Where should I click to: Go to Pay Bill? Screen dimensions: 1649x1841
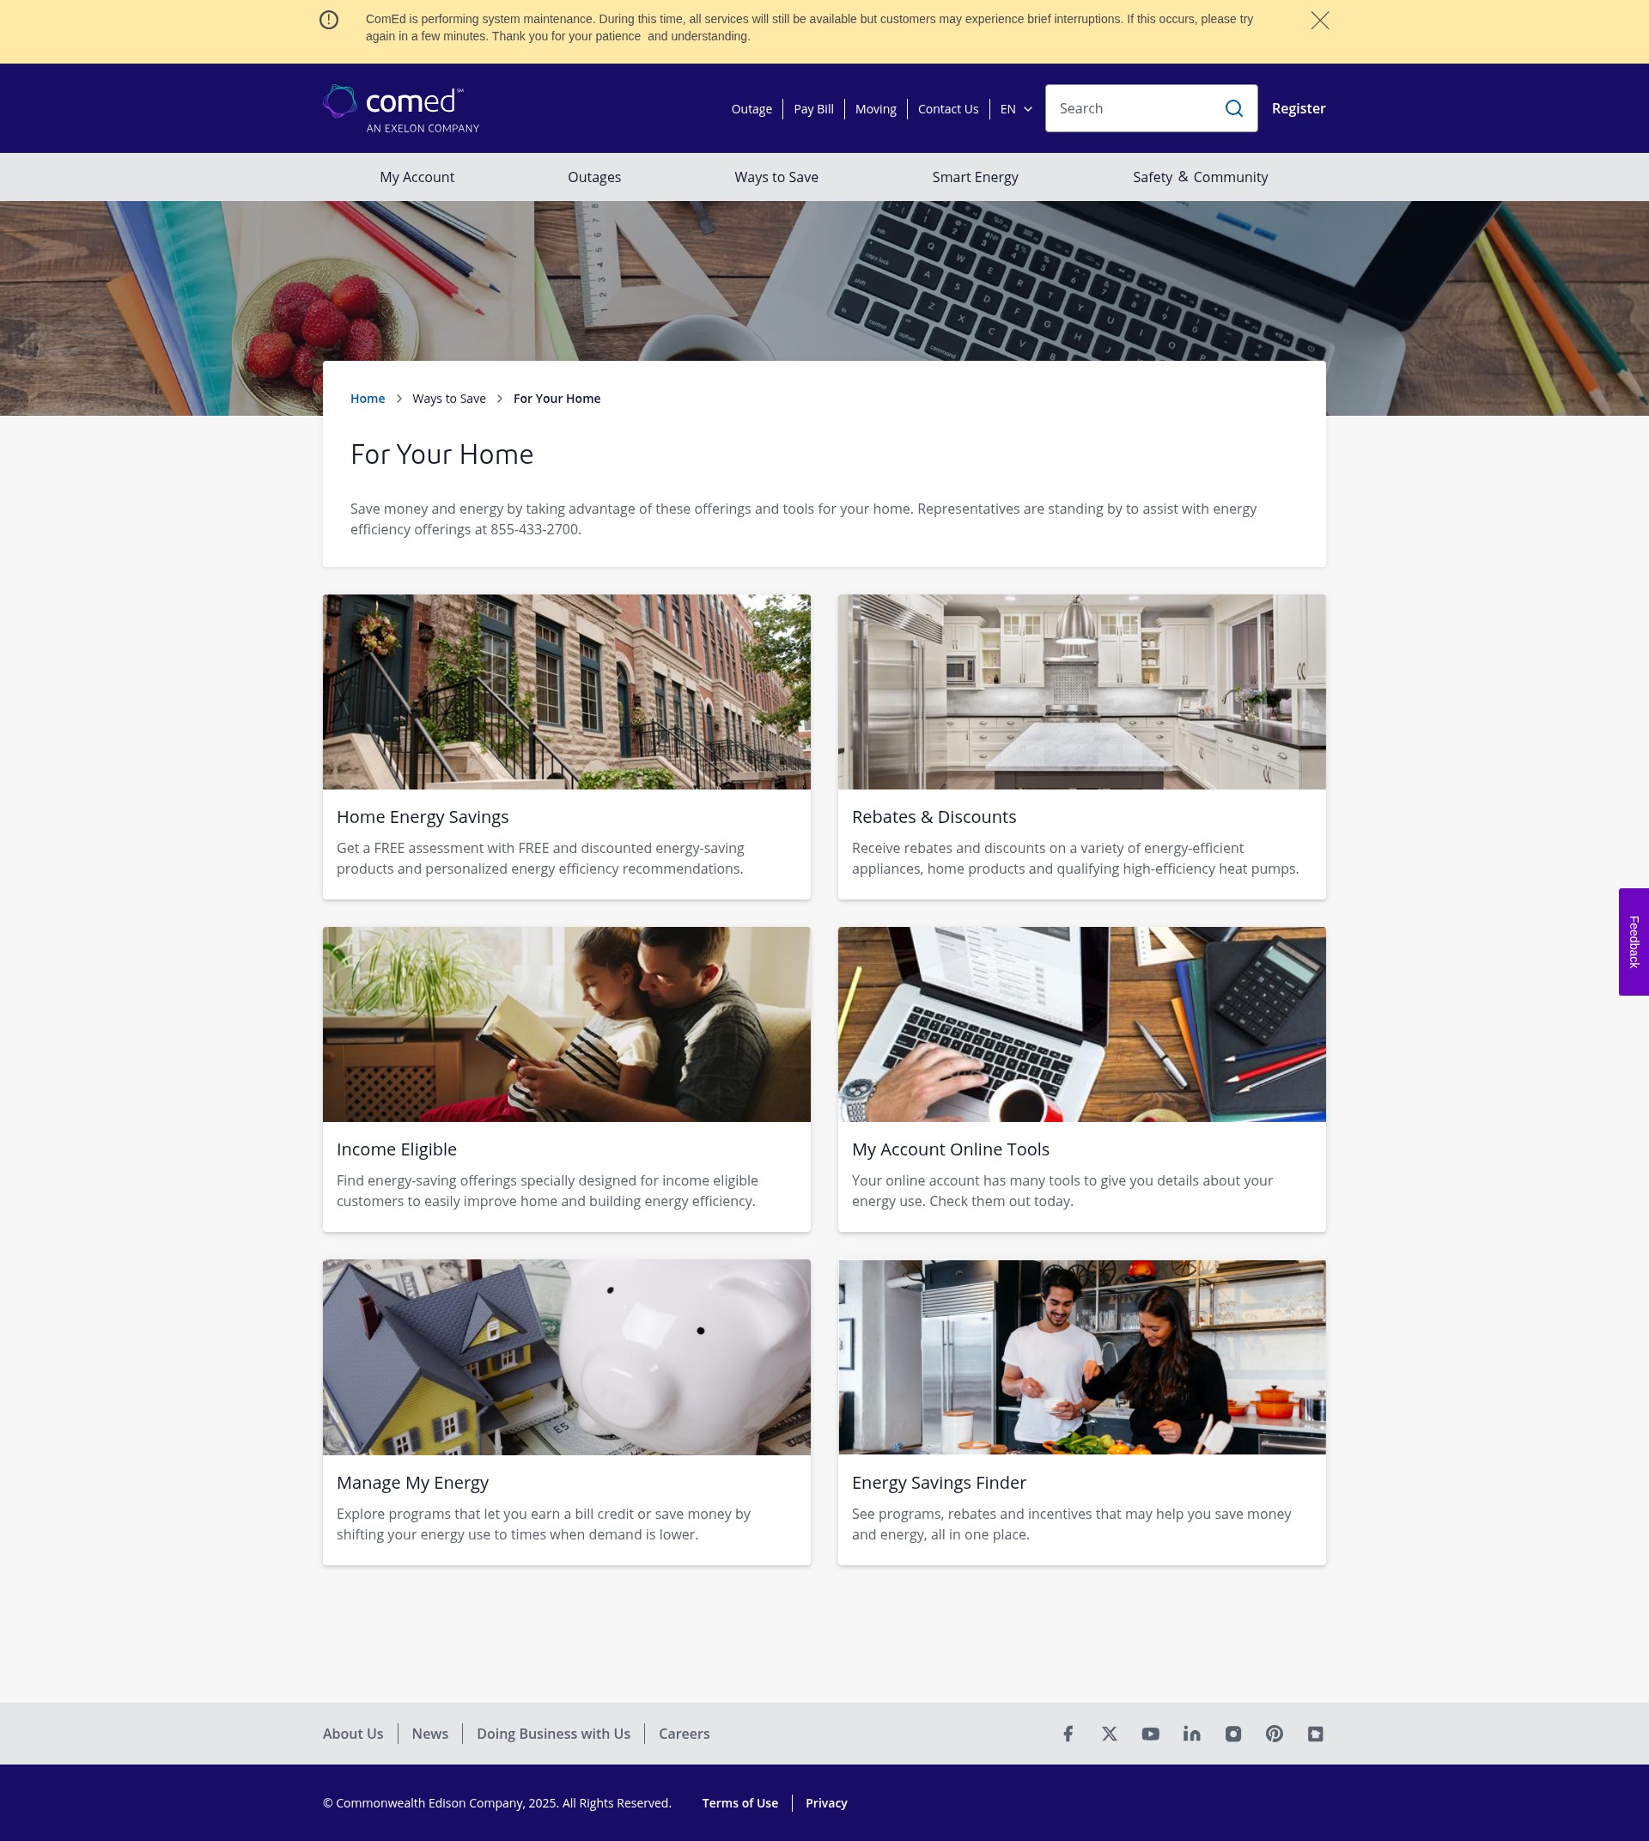click(x=812, y=109)
